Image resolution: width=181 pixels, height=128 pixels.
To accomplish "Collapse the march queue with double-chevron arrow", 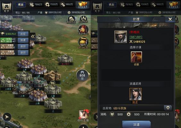I will point(33,37).
